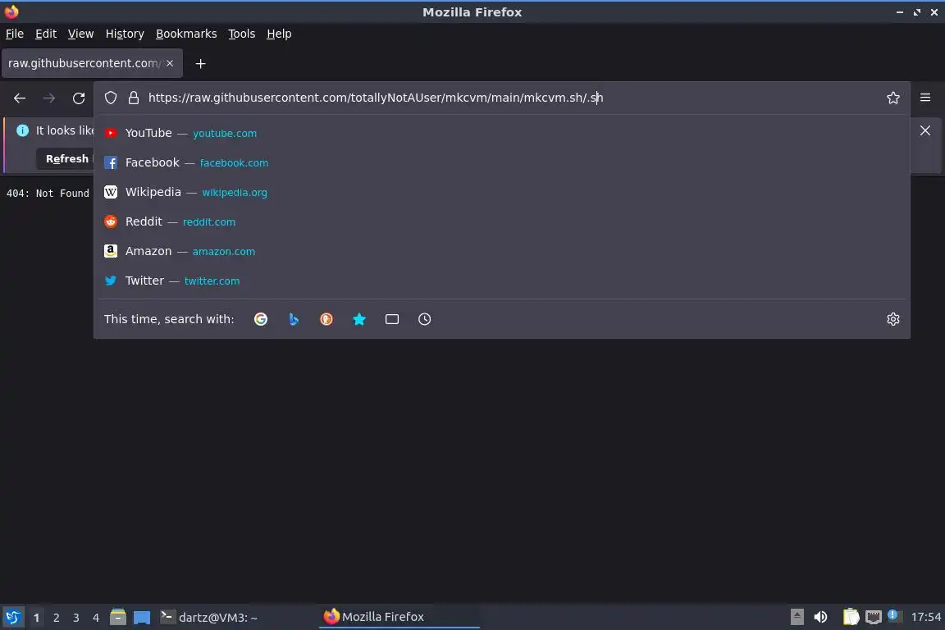
Task: Click the Refresh button in notification bar
Action: [x=66, y=158]
